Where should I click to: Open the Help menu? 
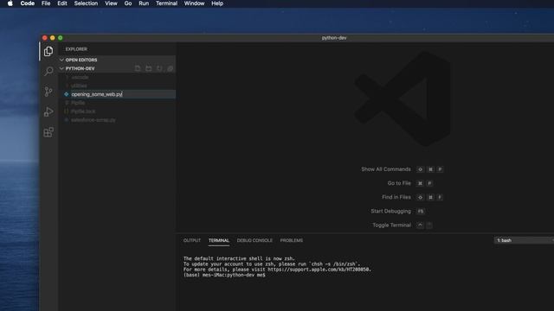pyautogui.click(x=217, y=3)
